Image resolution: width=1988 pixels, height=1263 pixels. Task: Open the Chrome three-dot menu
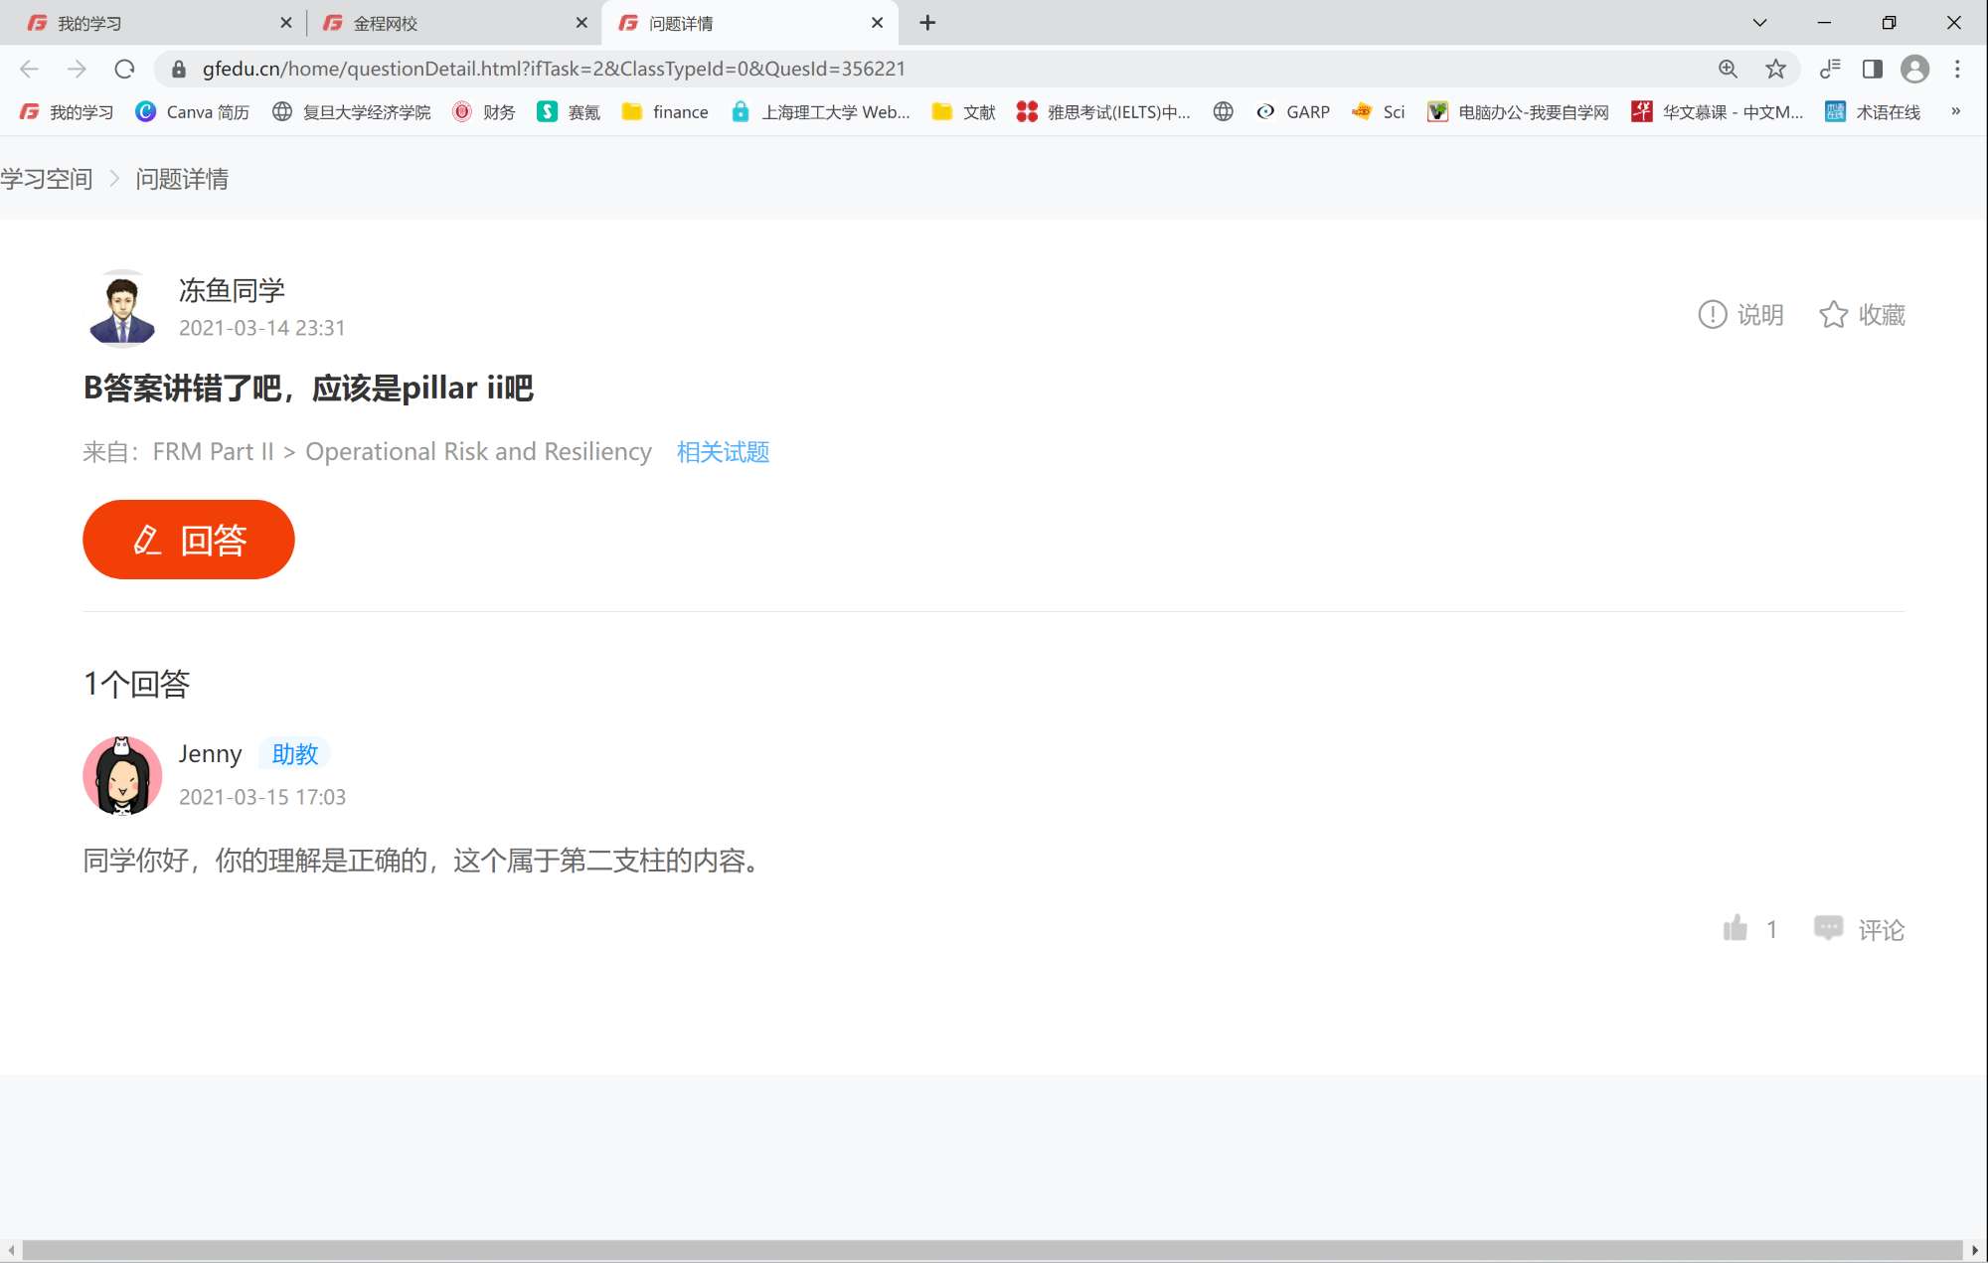(x=1957, y=69)
